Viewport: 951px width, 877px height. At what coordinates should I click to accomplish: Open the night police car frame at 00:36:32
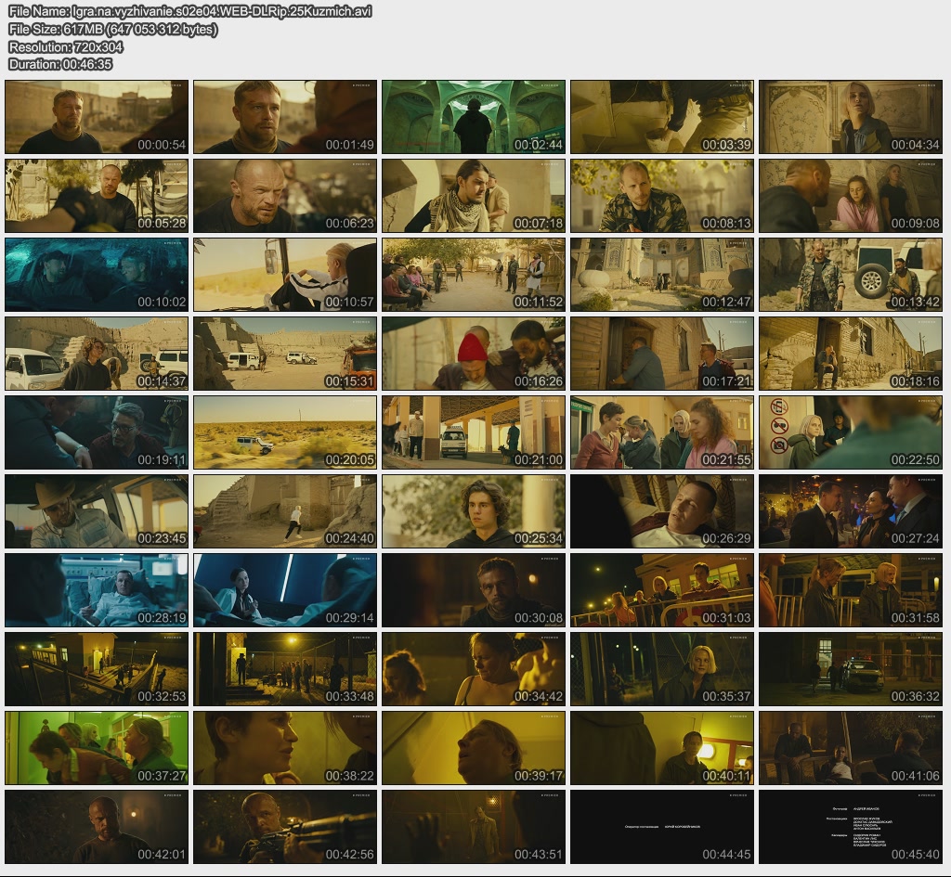pyautogui.click(x=851, y=669)
